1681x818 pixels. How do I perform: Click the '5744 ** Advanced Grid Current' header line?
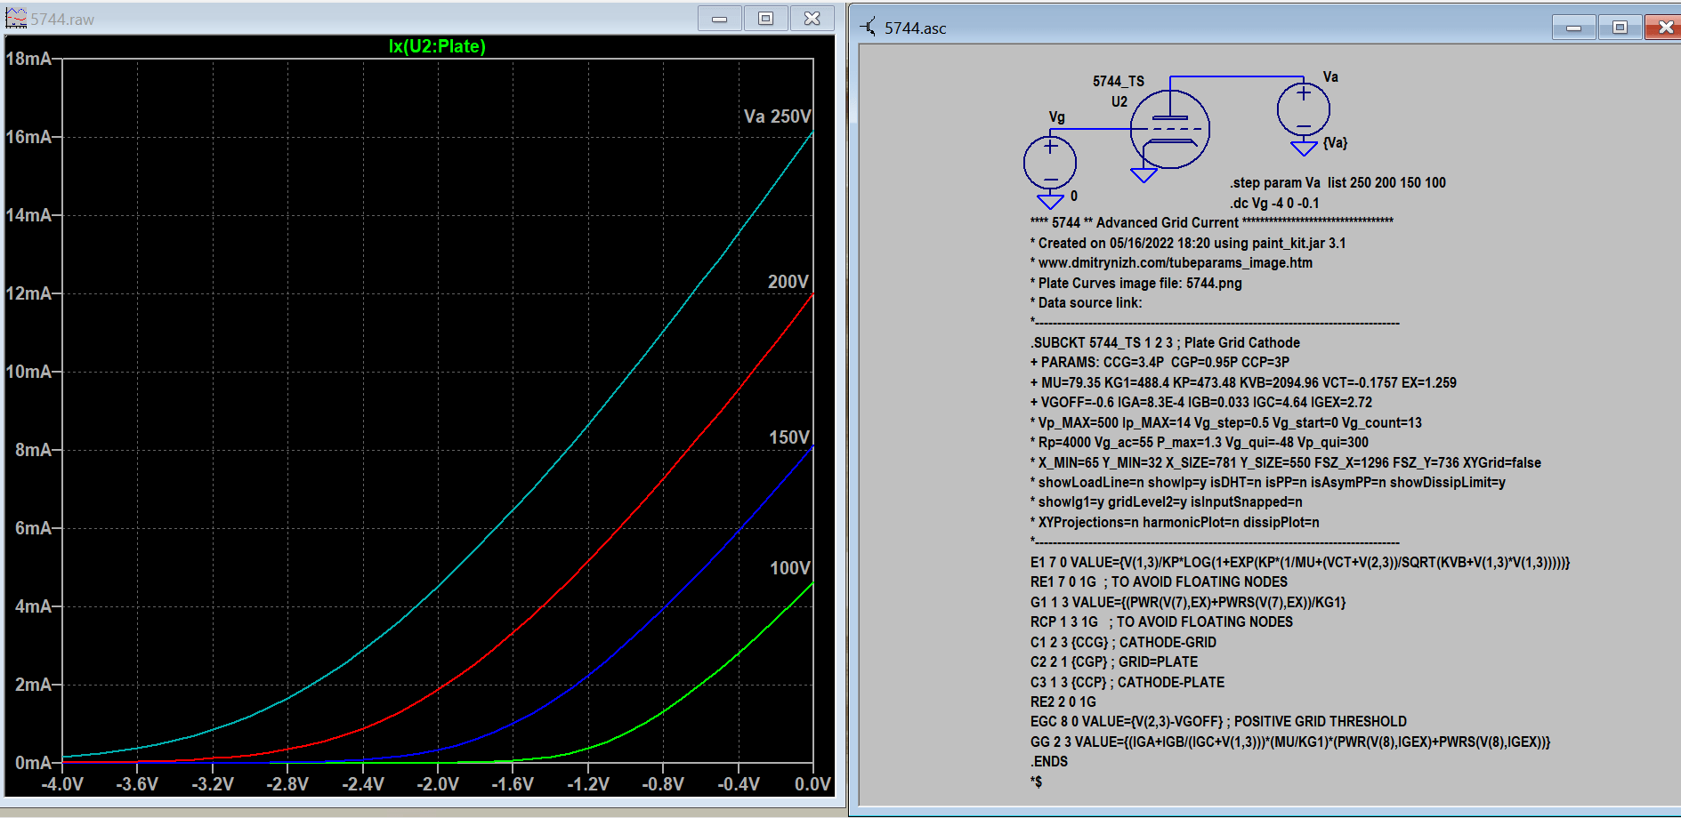tap(1212, 222)
